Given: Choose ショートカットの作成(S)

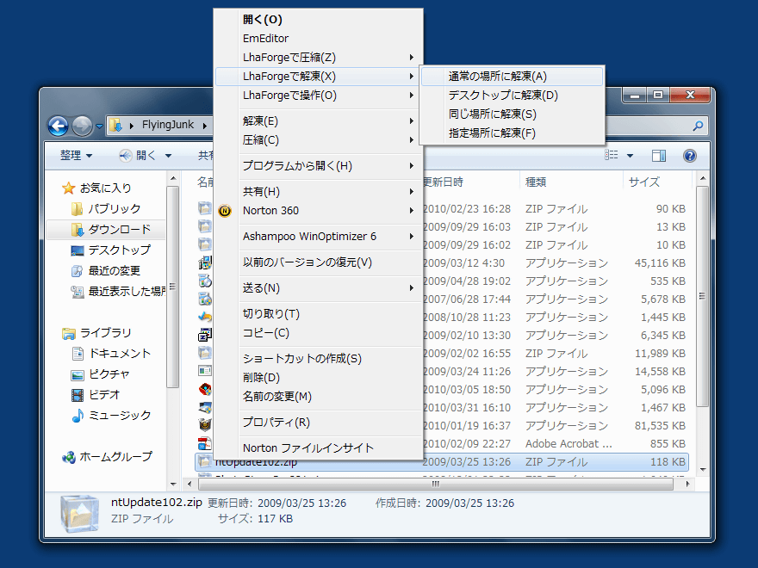Looking at the screenshot, I should coord(319,358).
